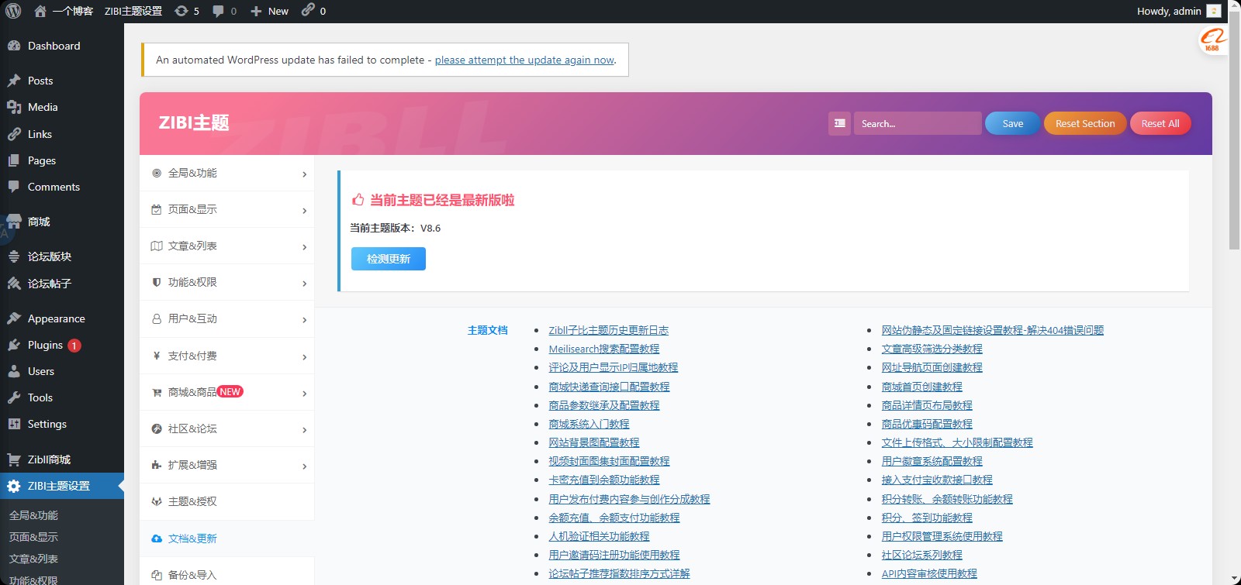Image resolution: width=1241 pixels, height=585 pixels.
Task: Click the Media sidebar icon
Action: (x=14, y=107)
